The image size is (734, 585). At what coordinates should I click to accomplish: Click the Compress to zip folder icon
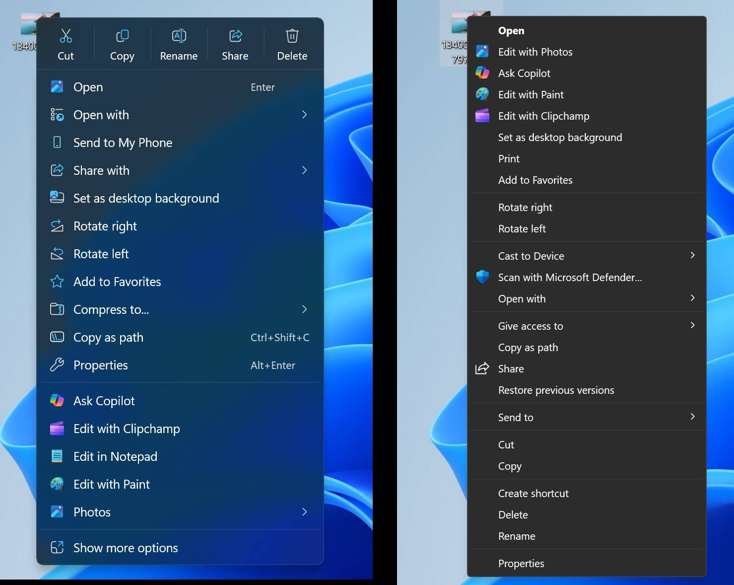coord(57,309)
